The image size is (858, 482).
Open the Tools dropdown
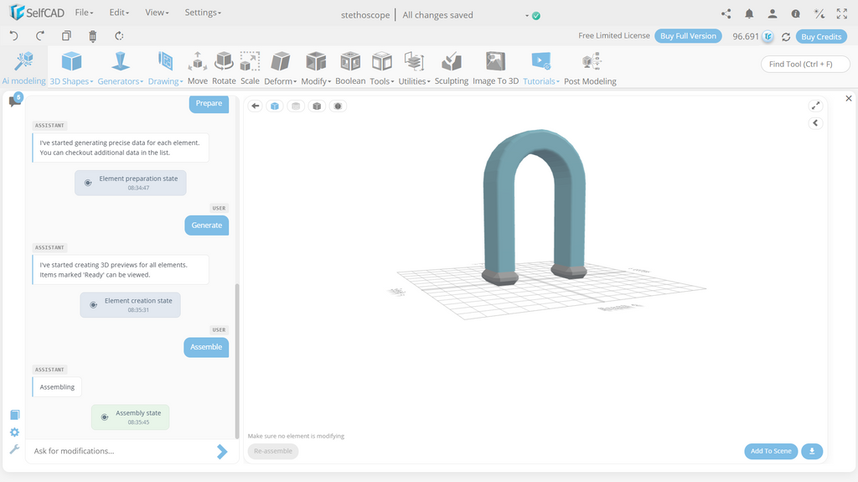click(382, 68)
